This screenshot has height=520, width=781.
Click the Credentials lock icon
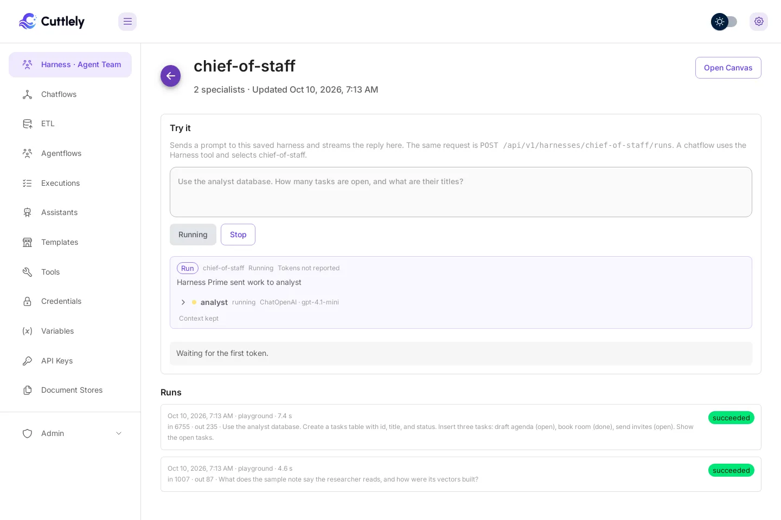point(27,301)
